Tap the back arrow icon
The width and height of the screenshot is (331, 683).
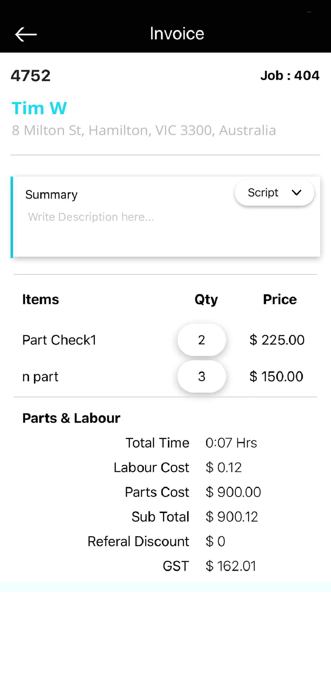[x=26, y=34]
